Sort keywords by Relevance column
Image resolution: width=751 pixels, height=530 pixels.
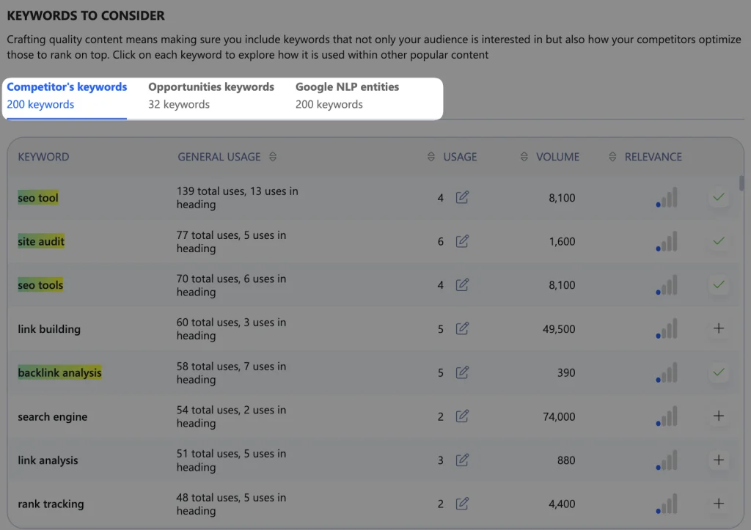pyautogui.click(x=613, y=157)
